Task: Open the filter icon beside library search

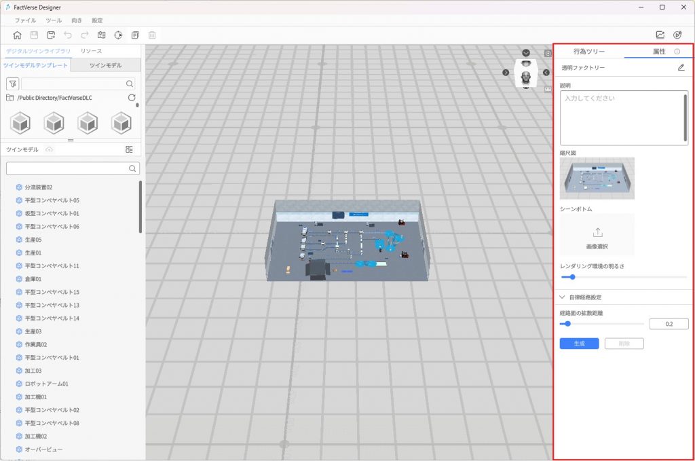Action: coord(12,84)
